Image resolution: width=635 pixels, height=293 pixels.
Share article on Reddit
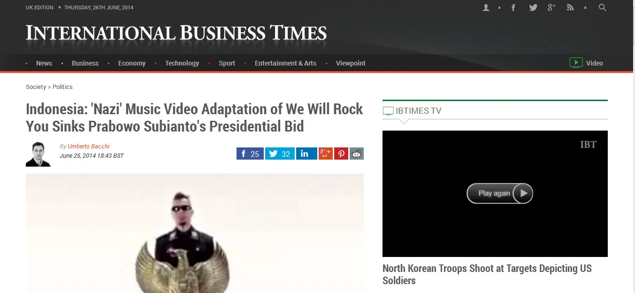(357, 154)
